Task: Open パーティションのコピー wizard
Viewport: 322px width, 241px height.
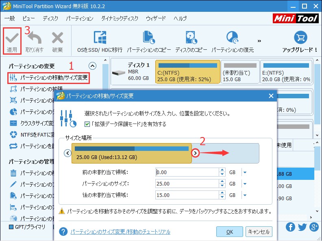Action: click(149, 42)
